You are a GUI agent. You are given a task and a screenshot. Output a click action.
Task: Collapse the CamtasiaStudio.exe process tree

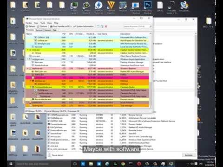click(x=30, y=87)
